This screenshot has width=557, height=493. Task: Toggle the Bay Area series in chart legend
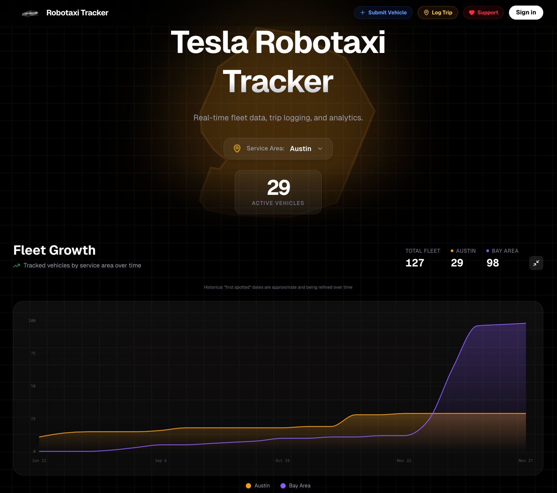(295, 486)
